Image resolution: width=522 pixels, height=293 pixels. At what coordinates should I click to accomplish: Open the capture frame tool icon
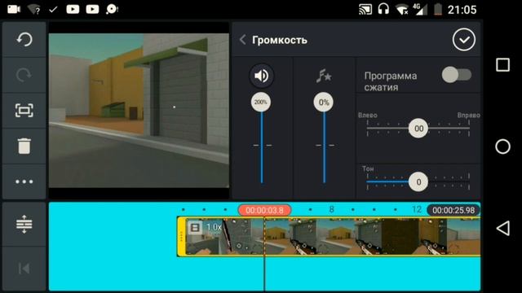pos(24,111)
